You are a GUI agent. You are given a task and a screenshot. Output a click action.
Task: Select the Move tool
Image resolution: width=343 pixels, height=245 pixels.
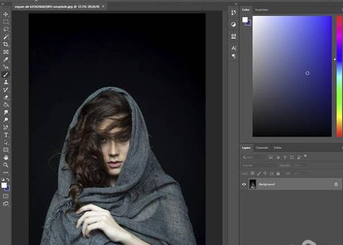[x=6, y=14]
